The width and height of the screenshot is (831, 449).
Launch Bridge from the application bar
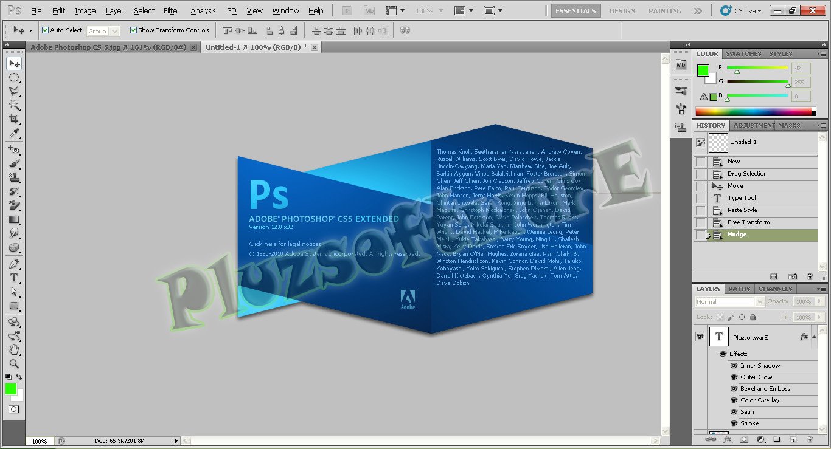click(347, 10)
